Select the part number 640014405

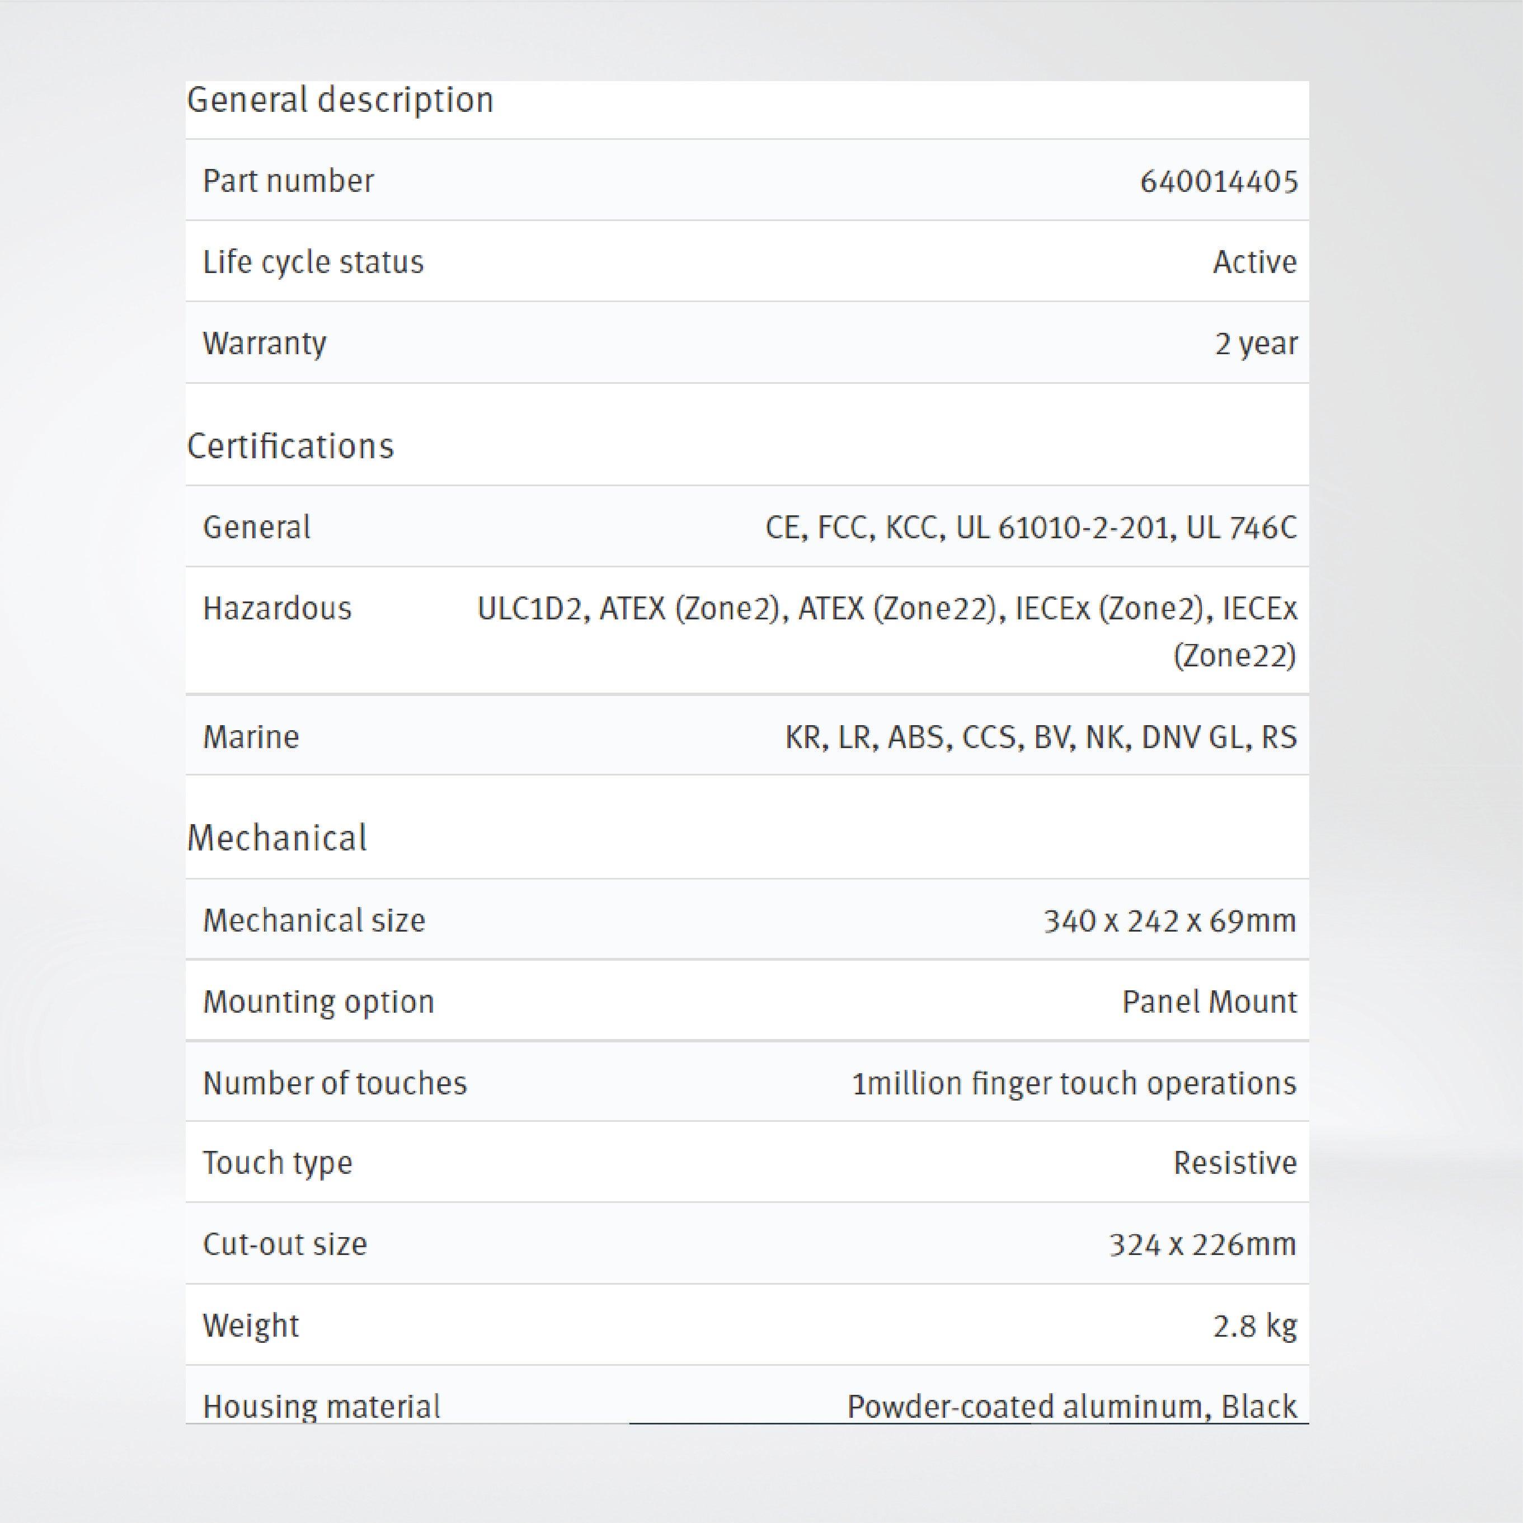[x=1217, y=181]
